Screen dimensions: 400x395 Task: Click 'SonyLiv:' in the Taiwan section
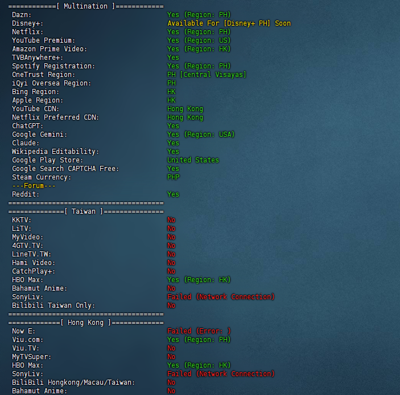pos(27,297)
